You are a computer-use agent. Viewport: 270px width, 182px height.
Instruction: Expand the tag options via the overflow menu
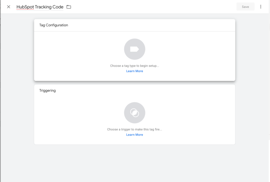tap(261, 6)
